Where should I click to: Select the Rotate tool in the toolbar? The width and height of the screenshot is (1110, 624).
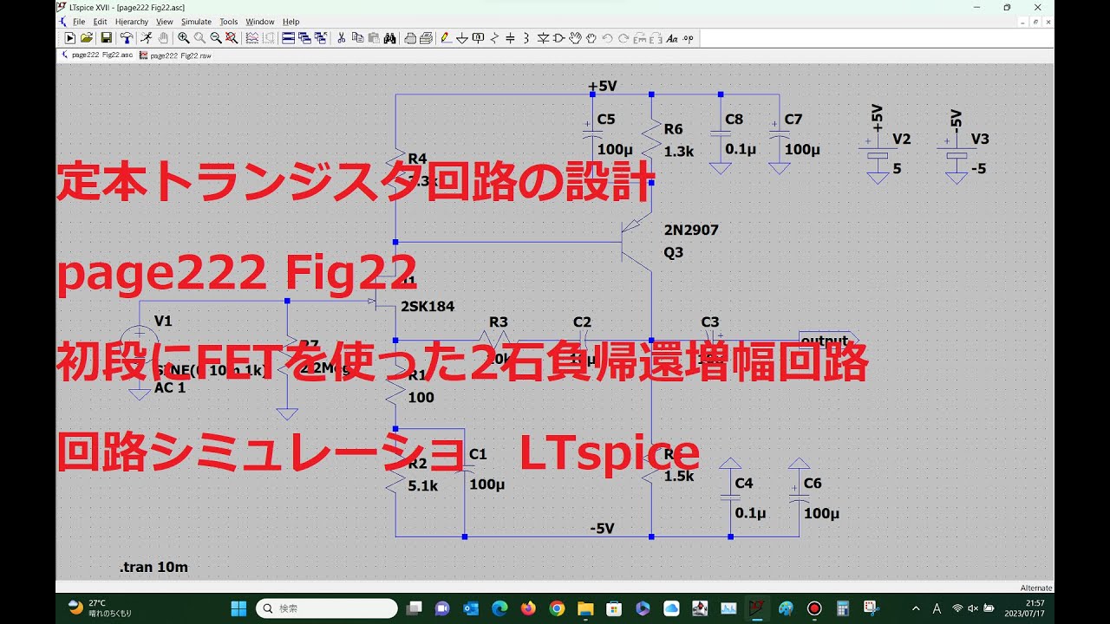pos(641,38)
